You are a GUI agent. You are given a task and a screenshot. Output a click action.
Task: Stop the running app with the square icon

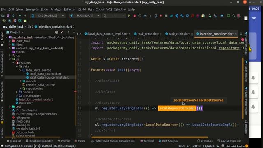166,16
